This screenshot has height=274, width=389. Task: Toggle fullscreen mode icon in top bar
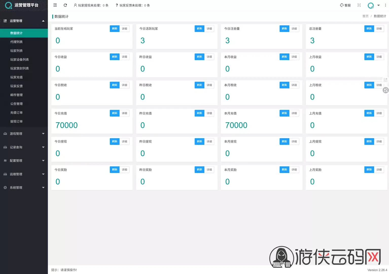359,5
